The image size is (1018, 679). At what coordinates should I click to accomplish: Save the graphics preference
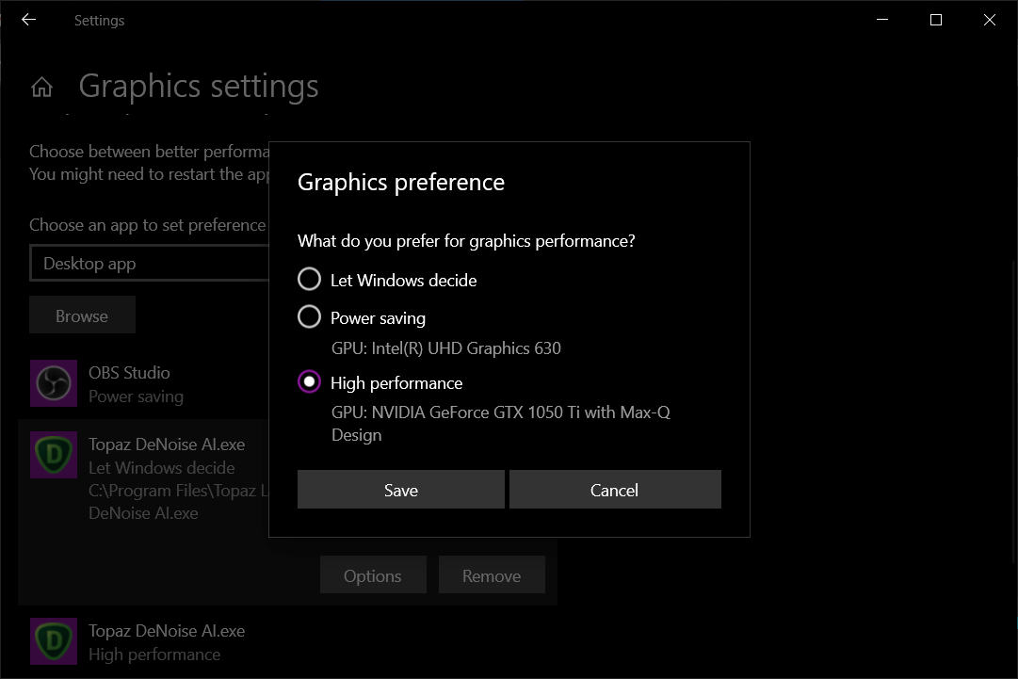(400, 490)
